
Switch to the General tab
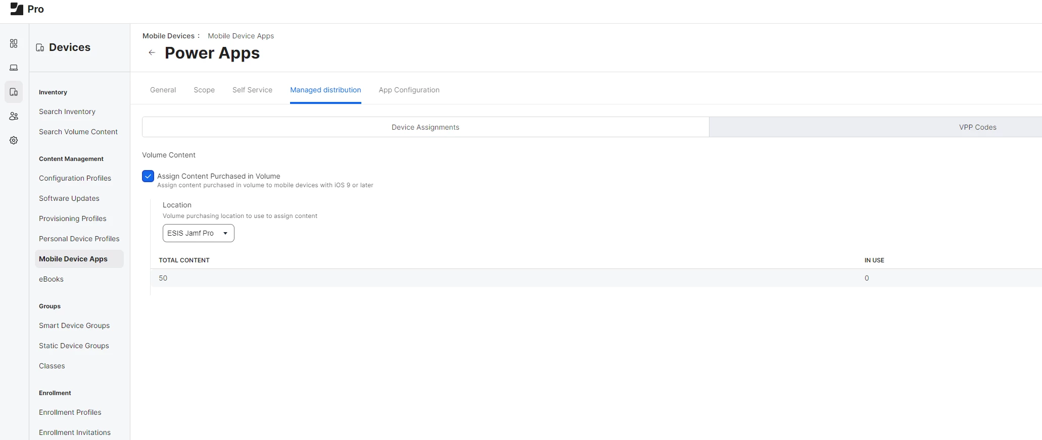click(163, 90)
